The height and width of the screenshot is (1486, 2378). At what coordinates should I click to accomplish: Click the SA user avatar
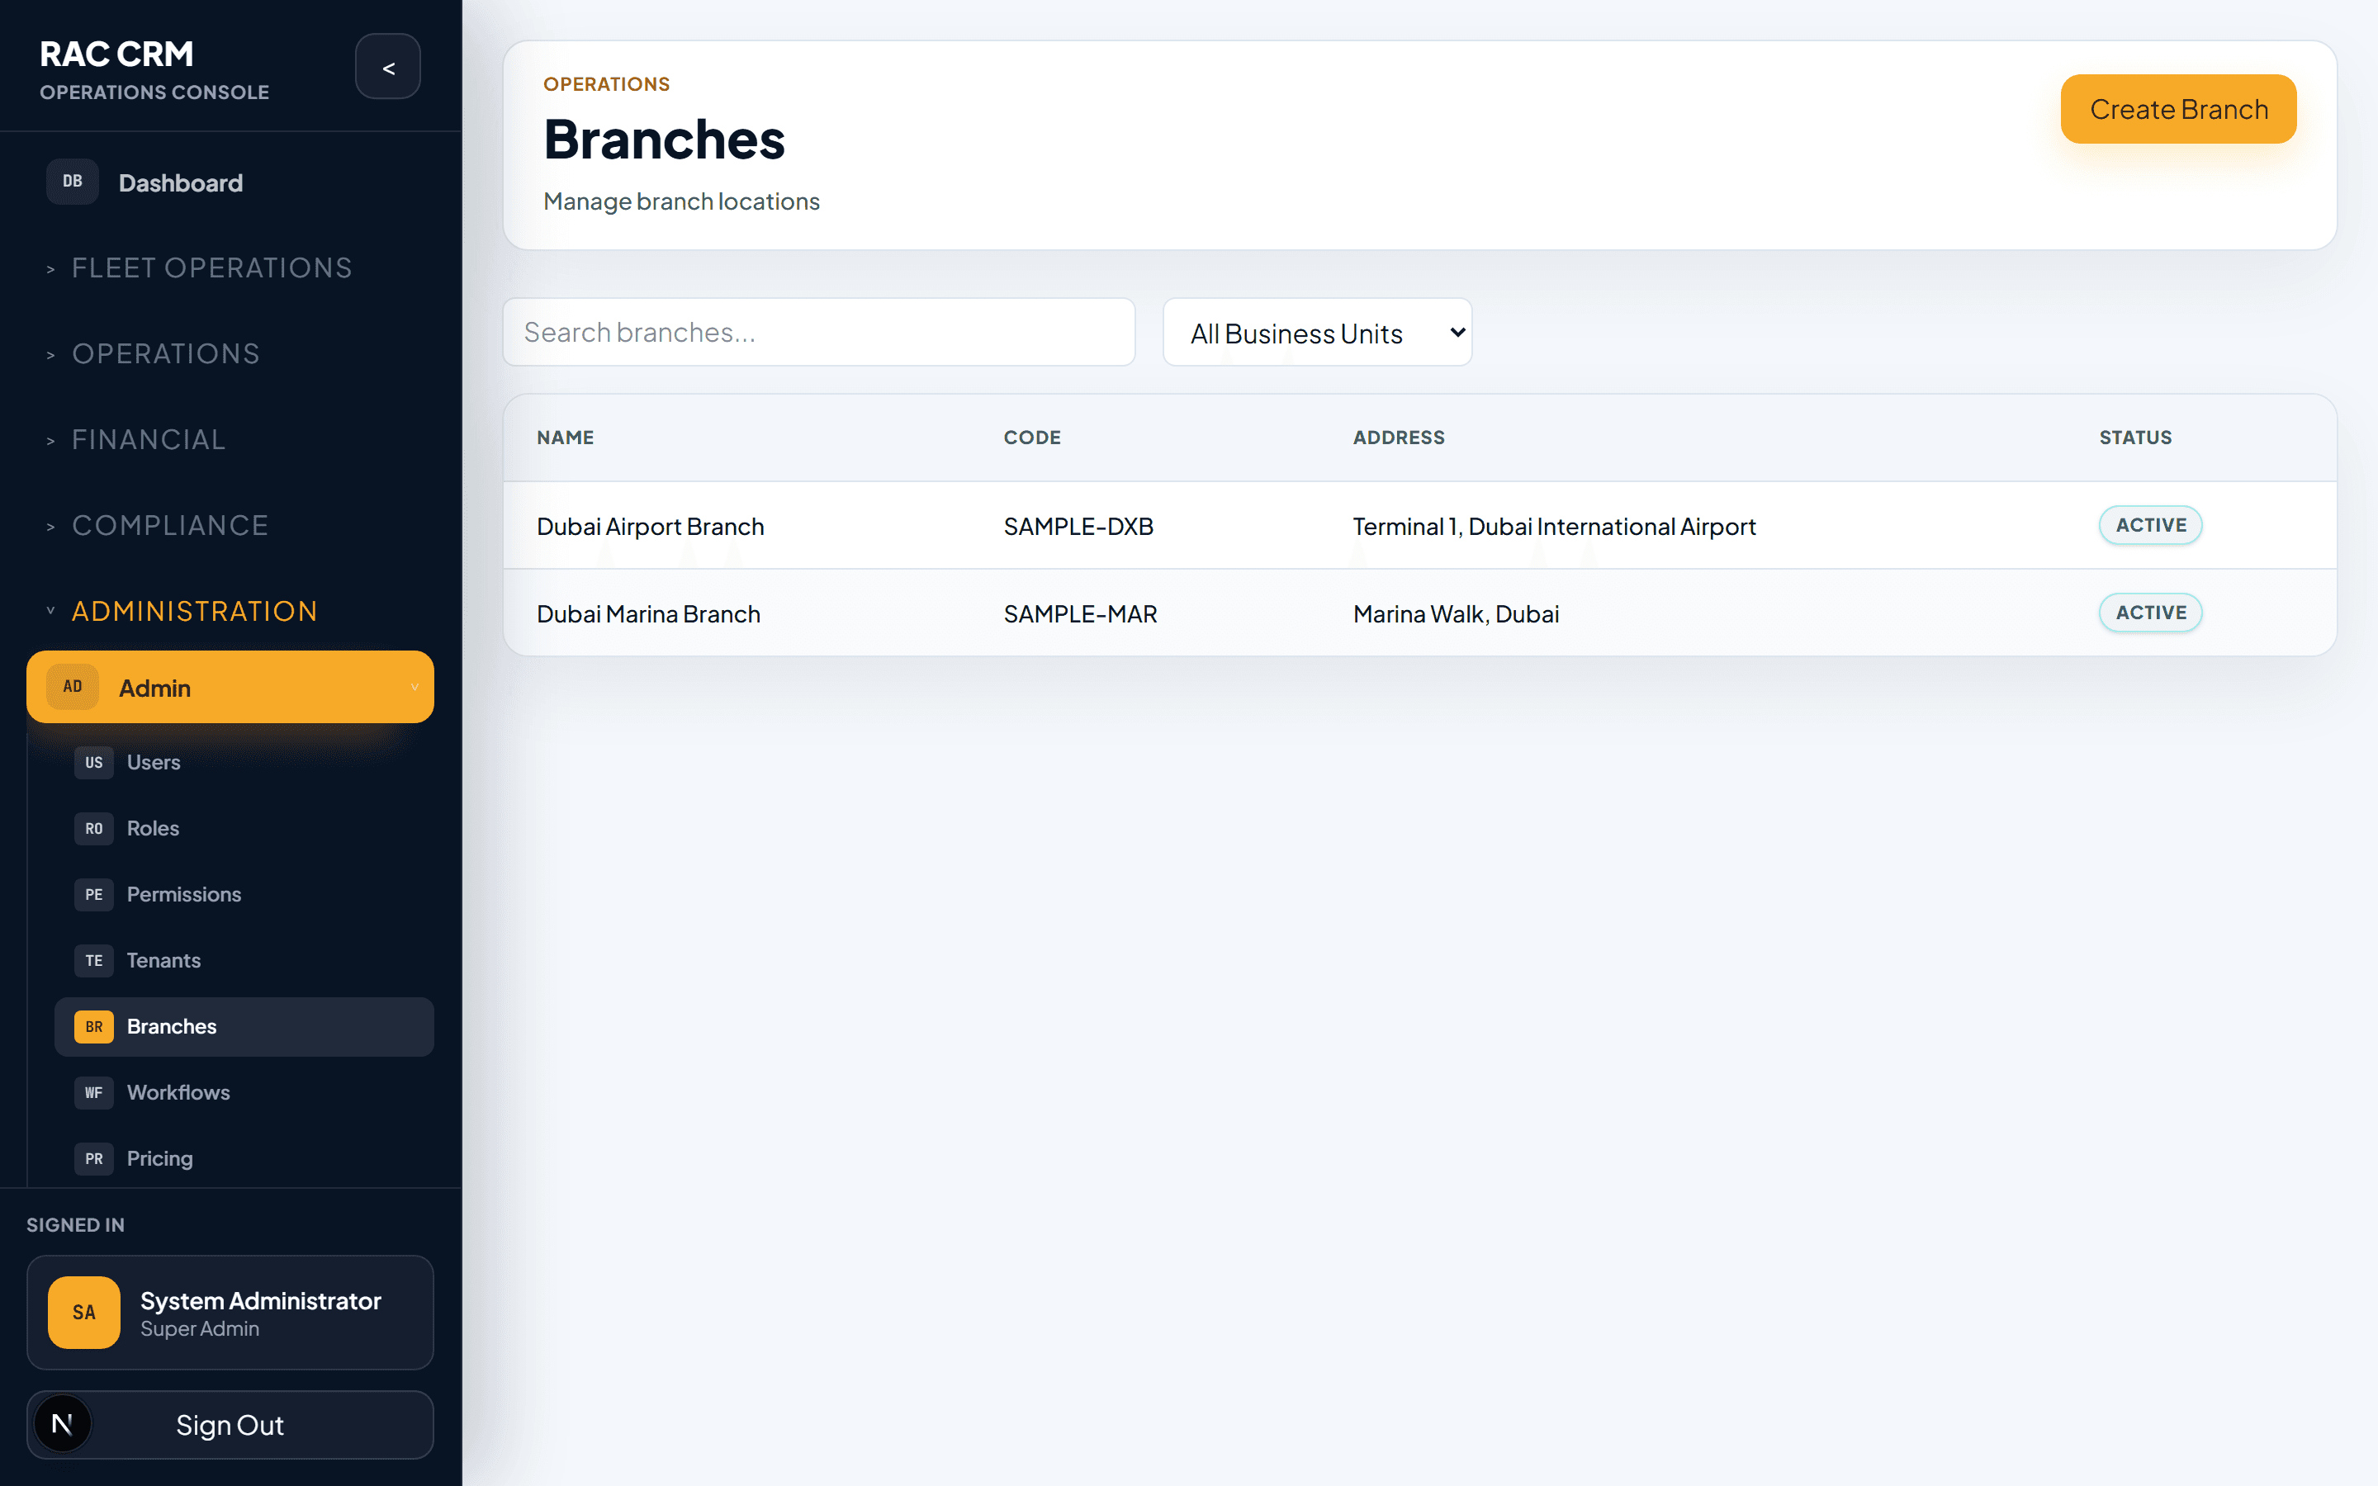(84, 1312)
